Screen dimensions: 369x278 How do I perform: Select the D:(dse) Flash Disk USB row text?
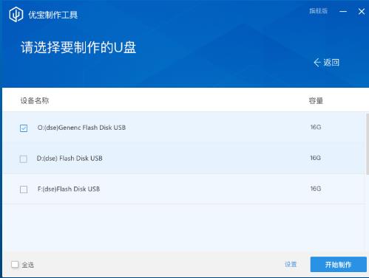pos(70,159)
